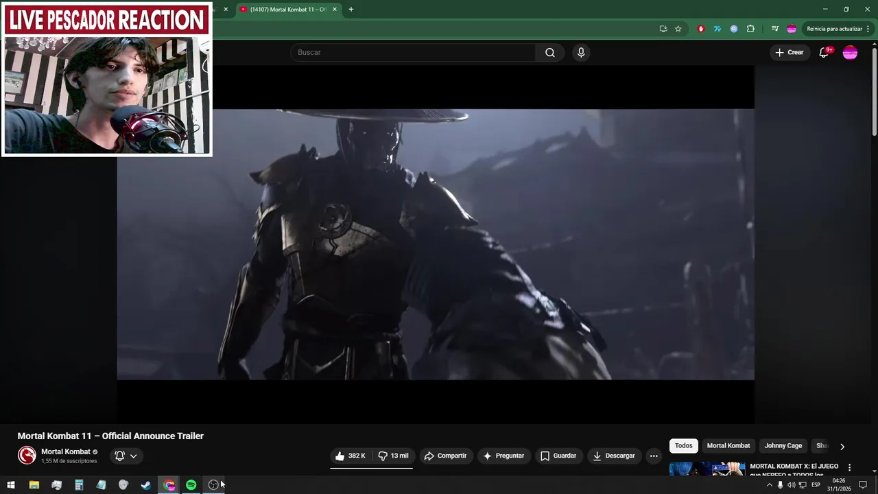Open options menu for MORTAL KOMBAT X video
Image resolution: width=878 pixels, height=494 pixels.
click(x=849, y=467)
